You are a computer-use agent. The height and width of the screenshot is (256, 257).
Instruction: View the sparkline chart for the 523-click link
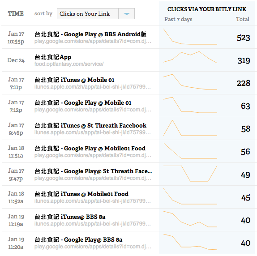coord(190,37)
